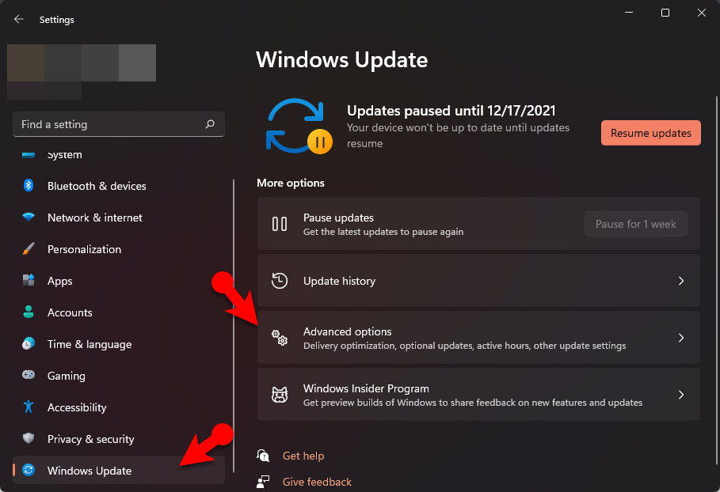Click the Network & internet Wi-Fi icon

[x=29, y=218]
